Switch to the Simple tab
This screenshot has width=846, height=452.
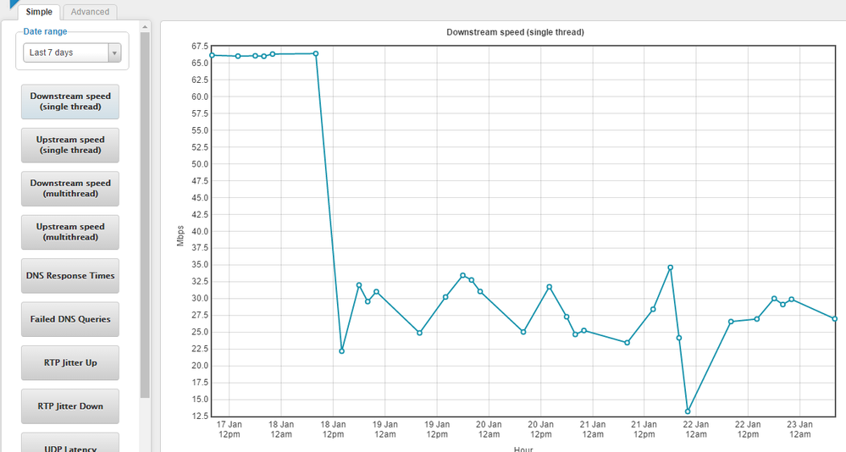[39, 12]
